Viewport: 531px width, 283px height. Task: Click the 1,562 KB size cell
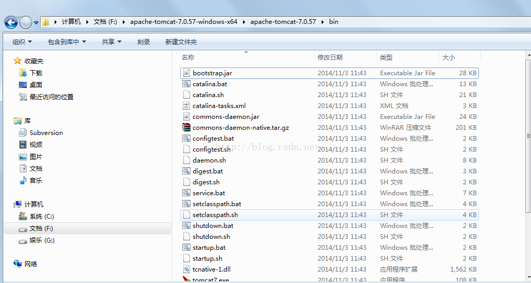point(463,269)
